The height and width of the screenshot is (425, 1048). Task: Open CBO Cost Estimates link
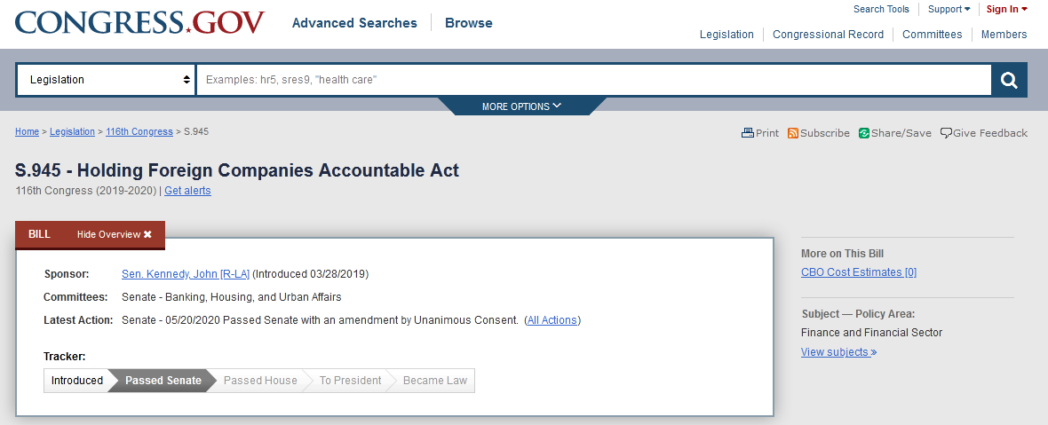click(858, 272)
